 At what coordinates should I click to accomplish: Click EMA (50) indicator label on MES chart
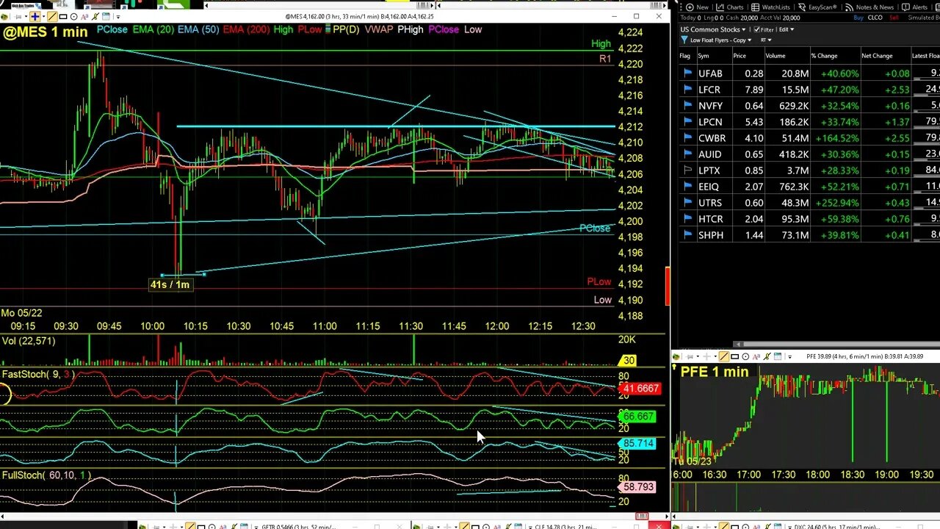(198, 29)
